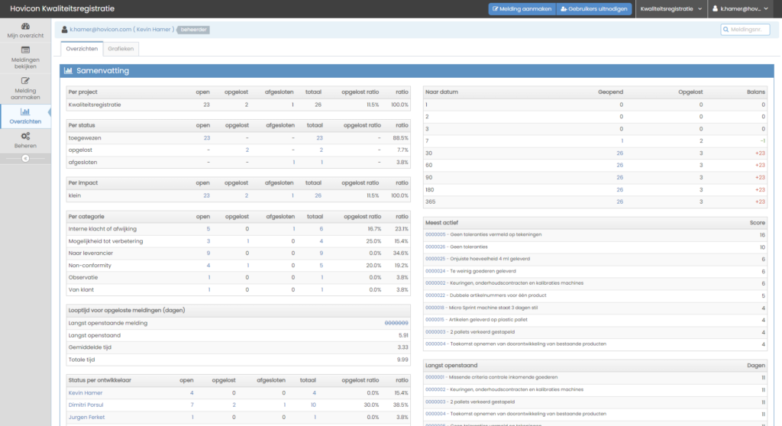
Task: Open Kevin Harner developer link
Action: 85,392
